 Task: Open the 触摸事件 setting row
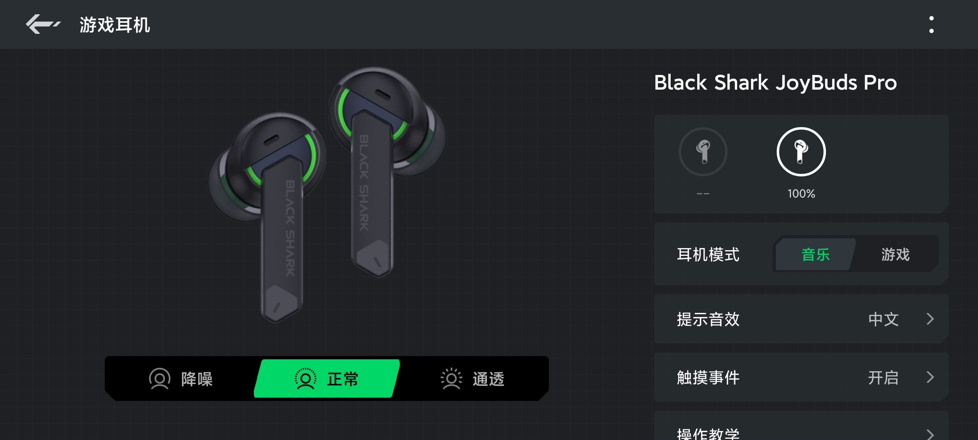pyautogui.click(x=801, y=377)
